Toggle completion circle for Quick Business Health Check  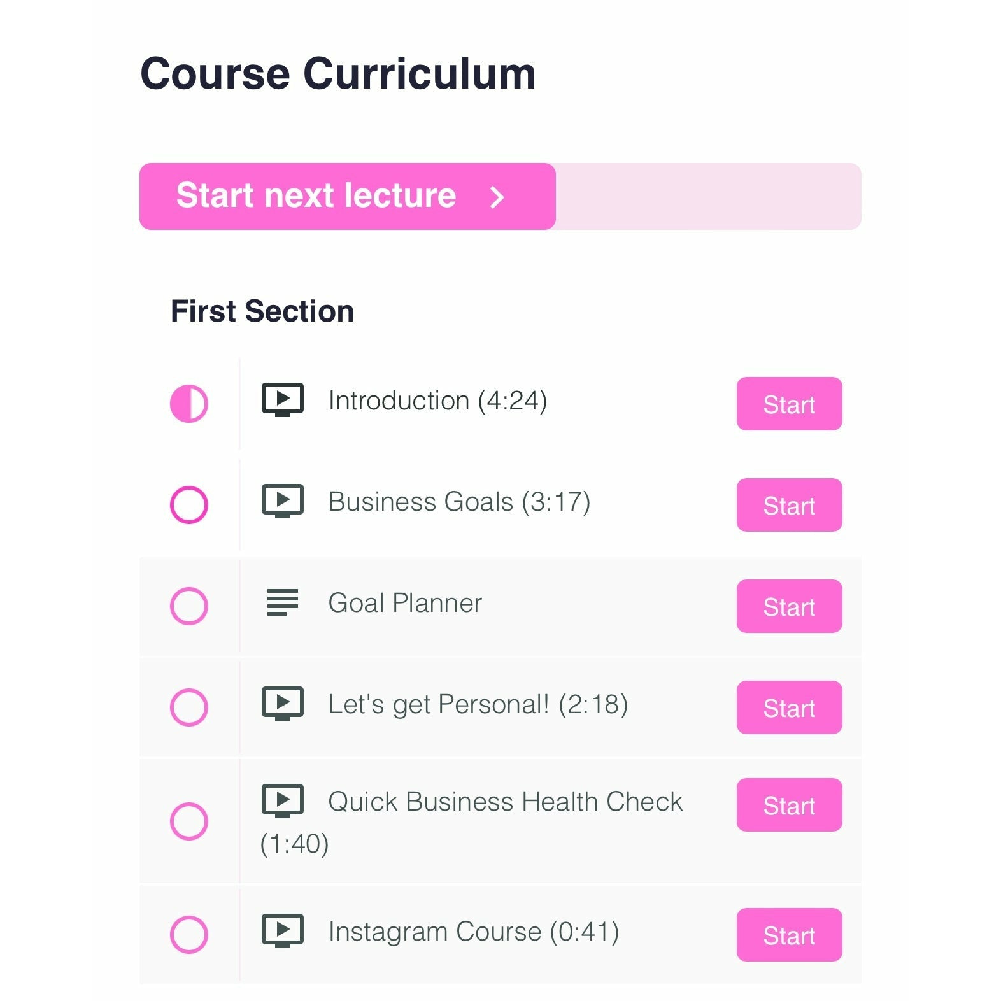click(189, 821)
